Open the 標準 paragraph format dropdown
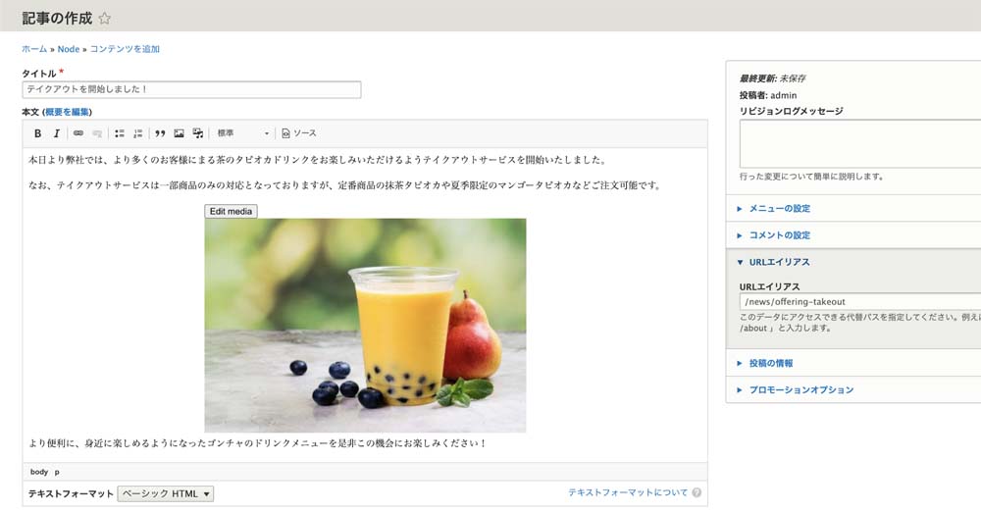The image size is (981, 513). click(x=242, y=133)
